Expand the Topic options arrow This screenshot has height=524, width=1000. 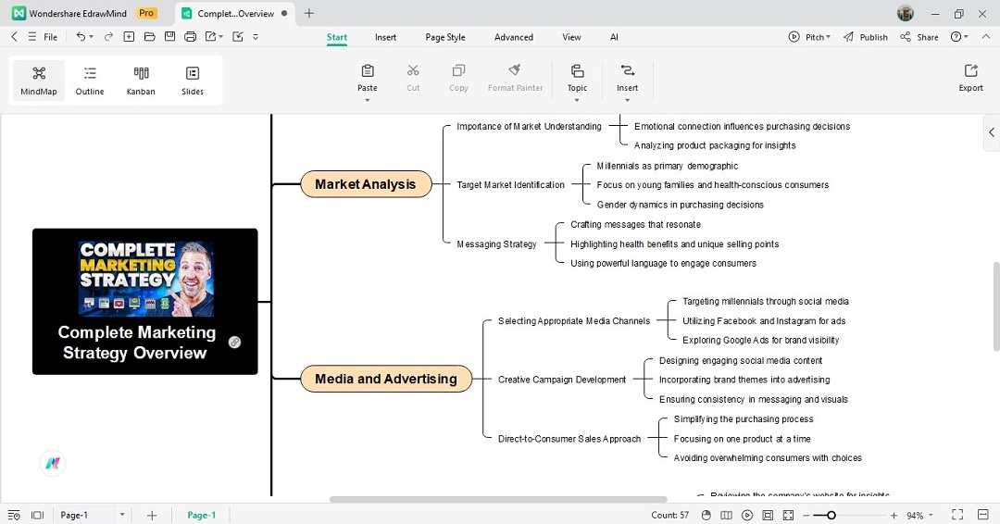coord(577,100)
